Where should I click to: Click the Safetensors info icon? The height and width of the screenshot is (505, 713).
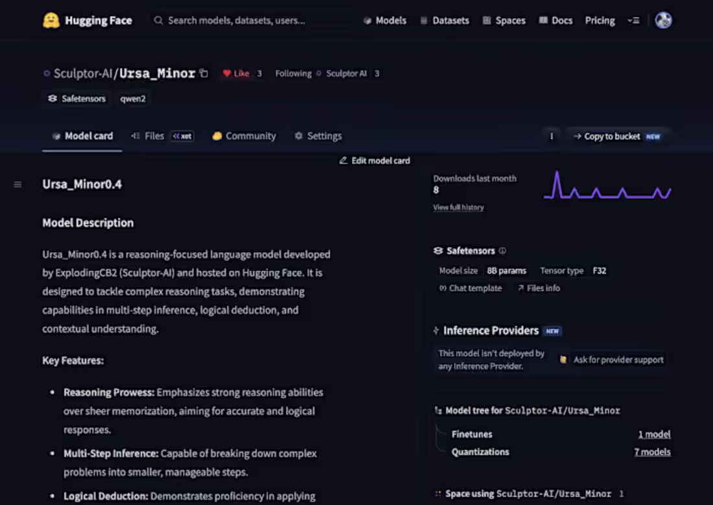(x=502, y=251)
